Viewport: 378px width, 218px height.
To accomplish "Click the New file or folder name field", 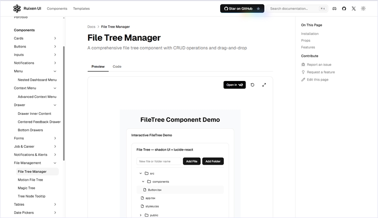I will click(158, 161).
